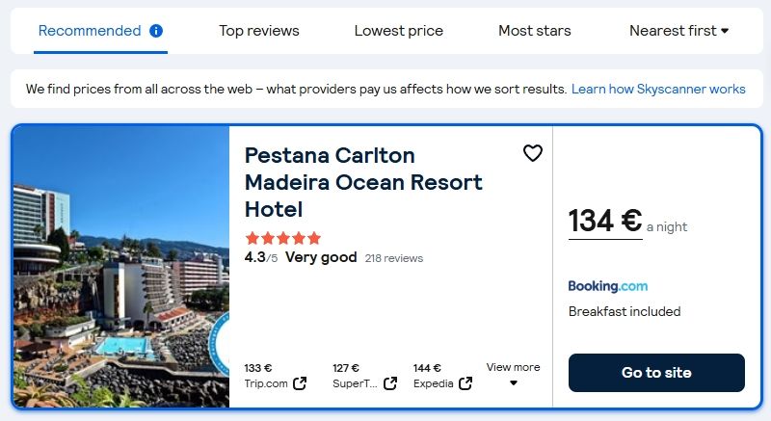Save hotel with the heart icon
This screenshot has height=421, width=771.
click(533, 153)
